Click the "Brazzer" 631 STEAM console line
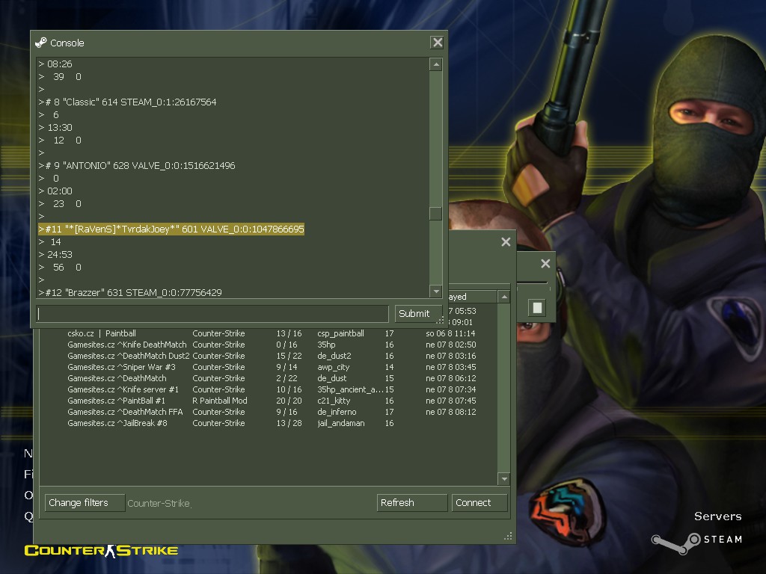Screen dimensions: 766x574 click(130, 292)
